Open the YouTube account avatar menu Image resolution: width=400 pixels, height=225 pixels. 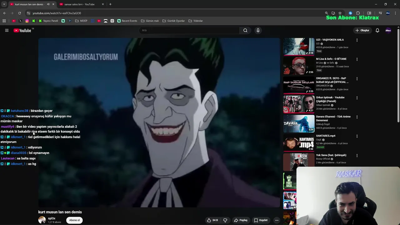tap(388, 30)
